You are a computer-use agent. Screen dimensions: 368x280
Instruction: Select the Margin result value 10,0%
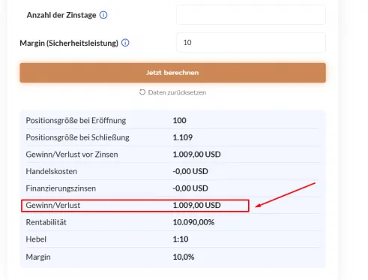[184, 257]
